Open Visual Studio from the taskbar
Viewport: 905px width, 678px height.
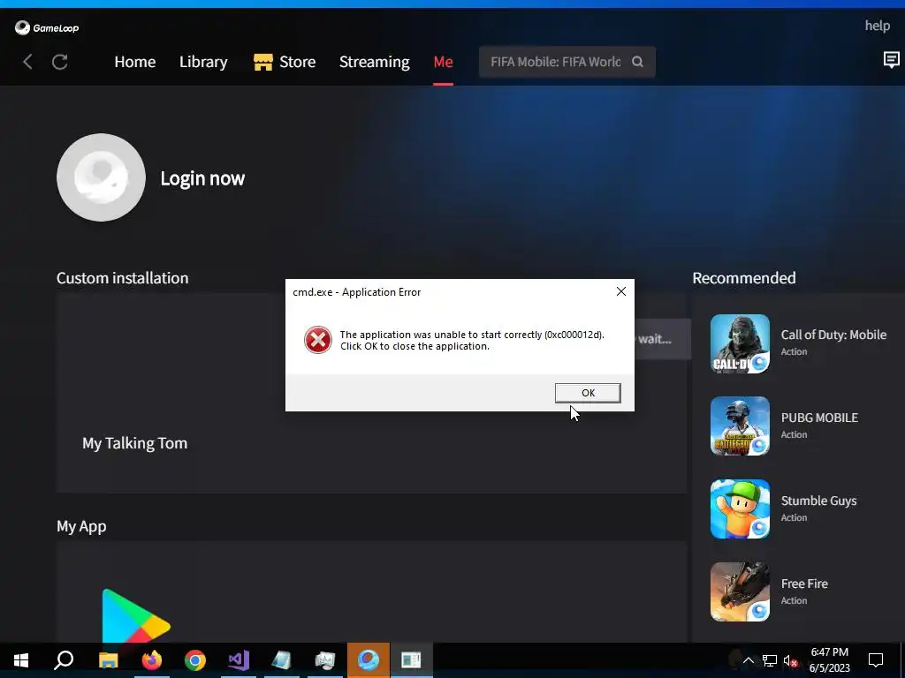coord(239,660)
